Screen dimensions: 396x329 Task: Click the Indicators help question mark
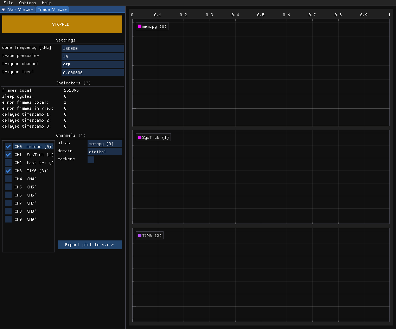(x=86, y=83)
